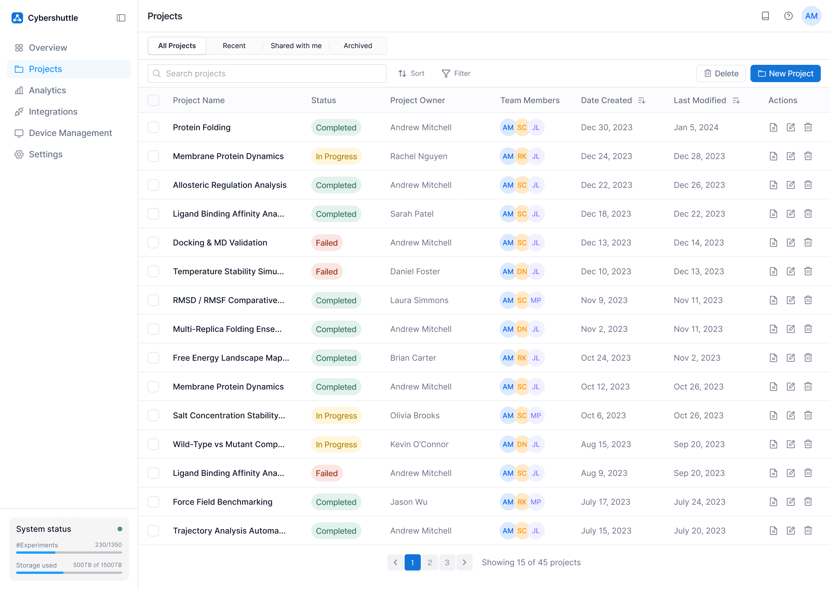
Task: Click the New Project button
Action: (785, 73)
